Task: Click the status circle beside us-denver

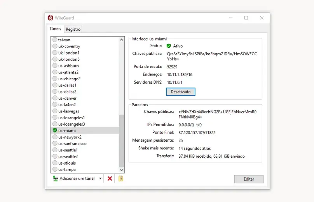Action: click(x=55, y=98)
